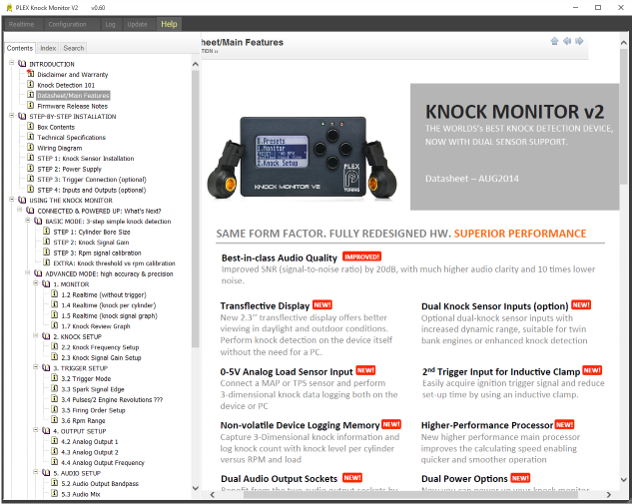Go to previous help topic arrow
Screen dimensions: 632x504
pos(567,41)
